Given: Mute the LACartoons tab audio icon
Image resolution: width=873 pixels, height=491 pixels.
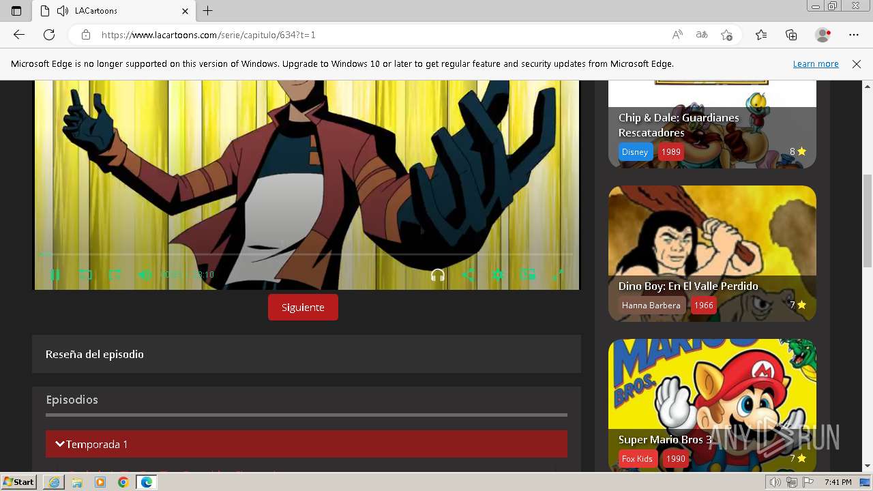Looking at the screenshot, I should coord(63,11).
